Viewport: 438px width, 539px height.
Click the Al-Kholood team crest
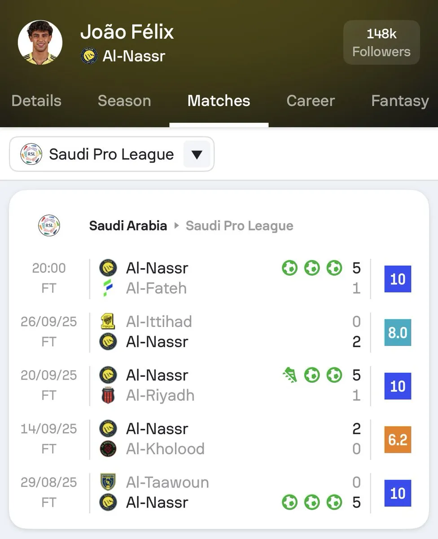[x=108, y=449]
